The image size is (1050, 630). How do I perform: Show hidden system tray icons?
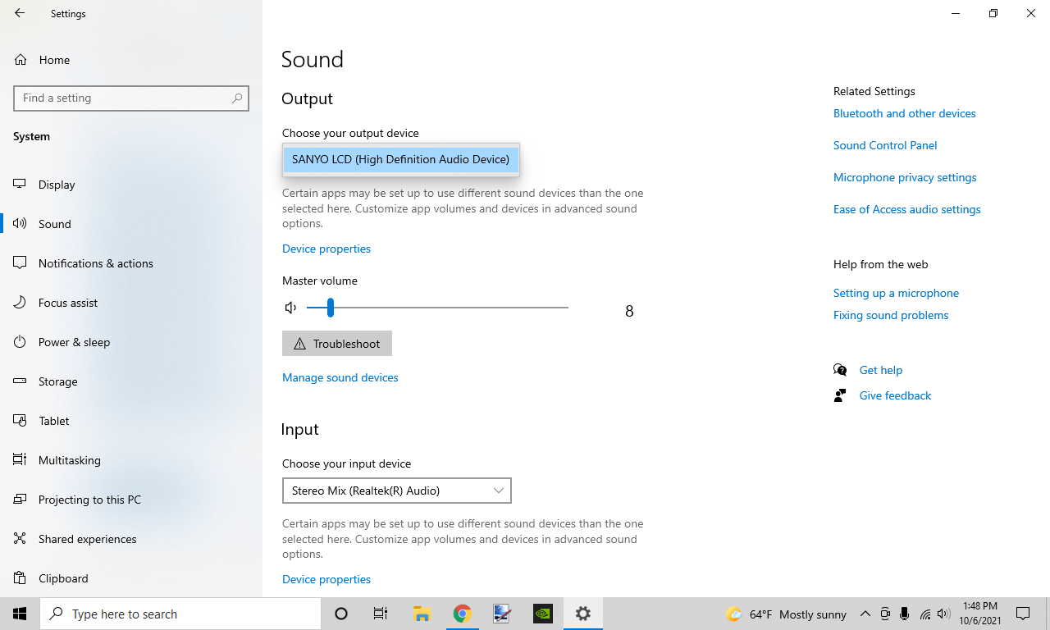coord(865,614)
